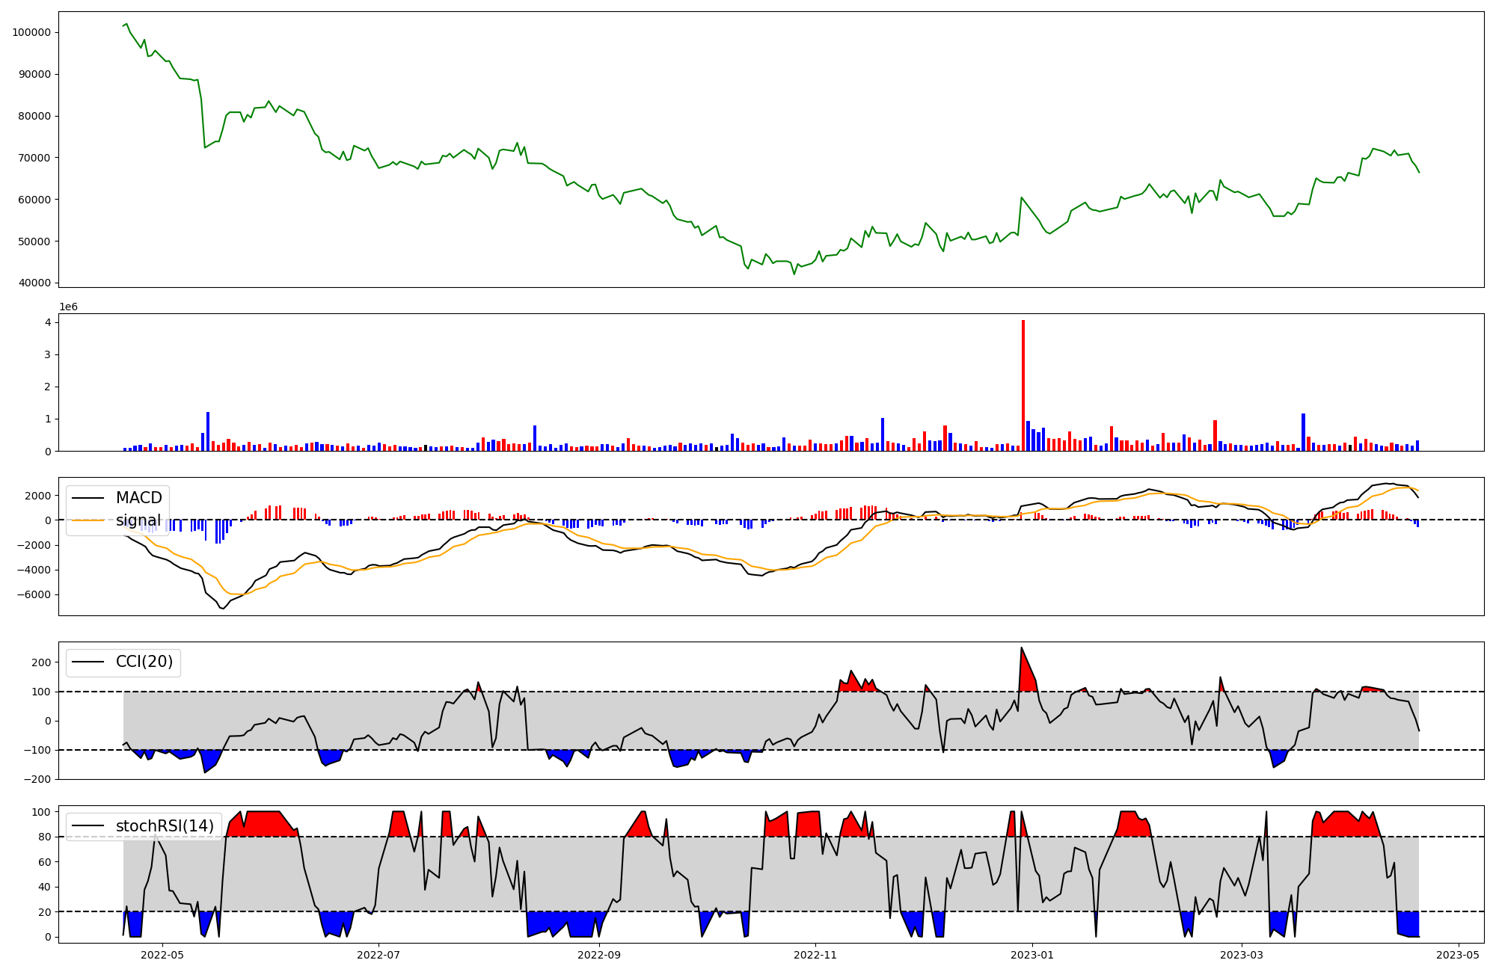1496x972 pixels.
Task: Click the stochRSI(14) legend entry
Action: click(165, 826)
